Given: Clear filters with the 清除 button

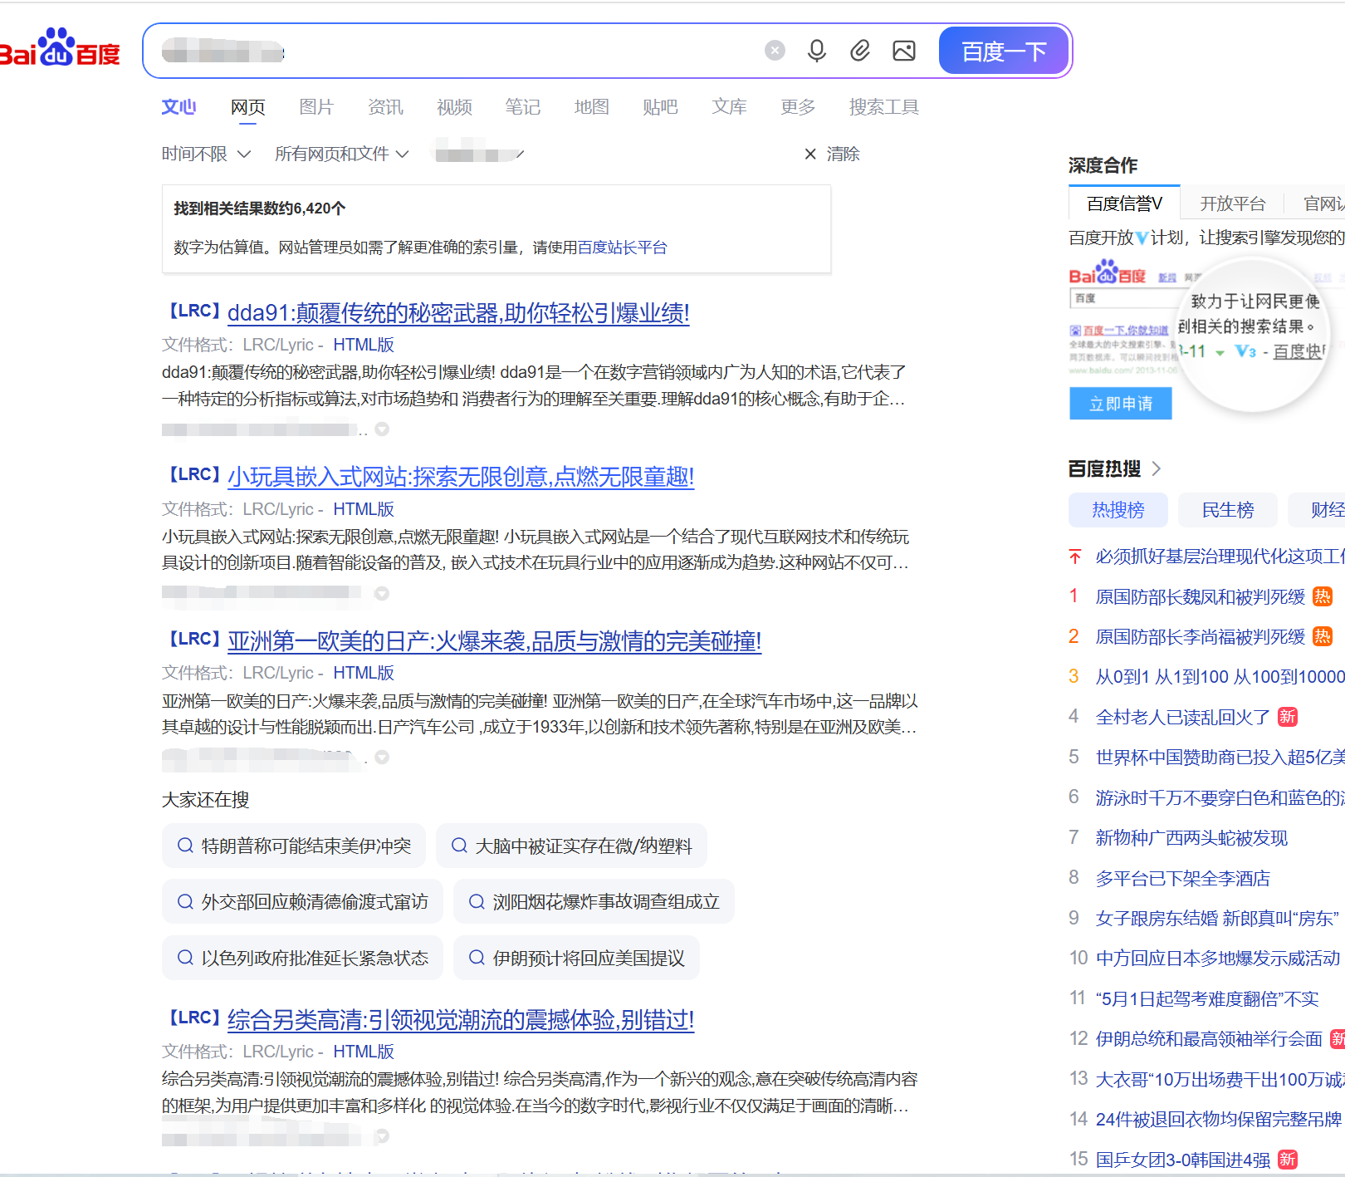Looking at the screenshot, I should tap(832, 154).
